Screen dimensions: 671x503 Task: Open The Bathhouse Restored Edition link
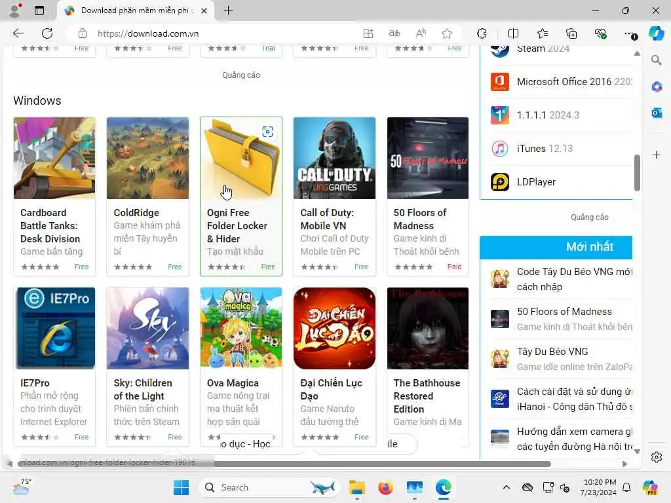coord(427,396)
